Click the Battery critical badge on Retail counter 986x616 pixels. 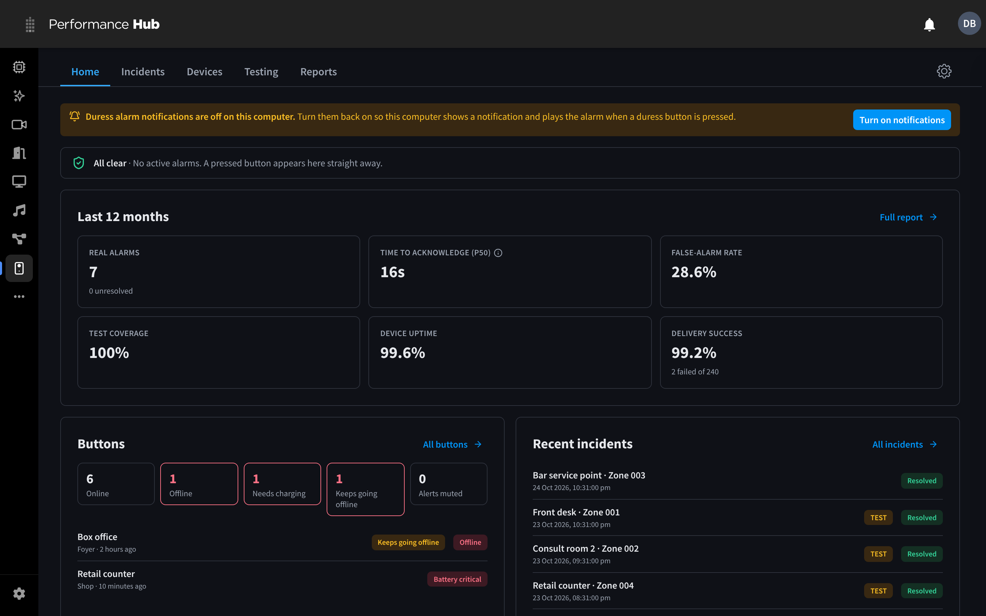tap(457, 579)
